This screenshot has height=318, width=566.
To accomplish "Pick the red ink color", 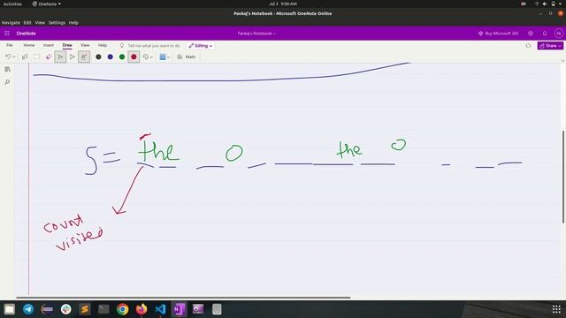I will pos(134,57).
